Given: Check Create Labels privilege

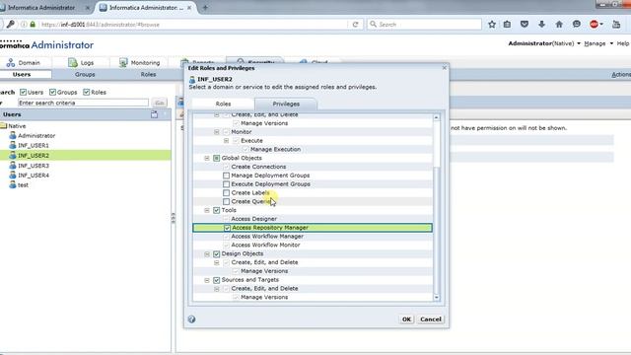Looking at the screenshot, I should coord(226,193).
